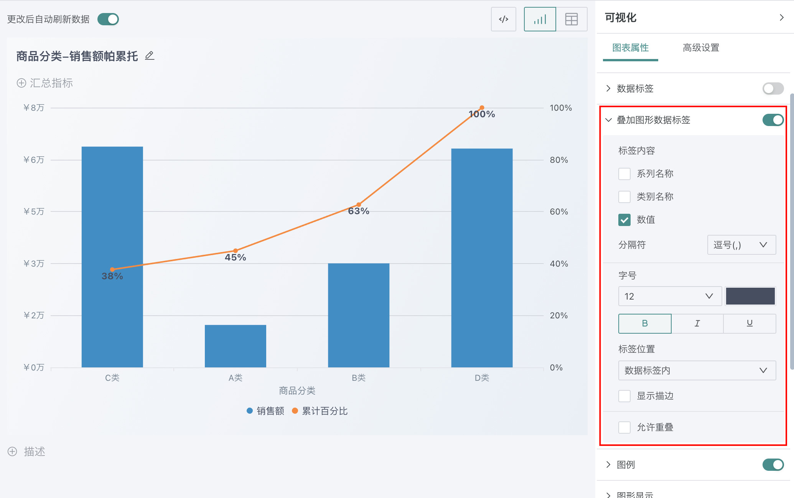Screen dimensions: 794x498
Task: Open the 分隔符 comma dropdown
Action: click(741, 245)
